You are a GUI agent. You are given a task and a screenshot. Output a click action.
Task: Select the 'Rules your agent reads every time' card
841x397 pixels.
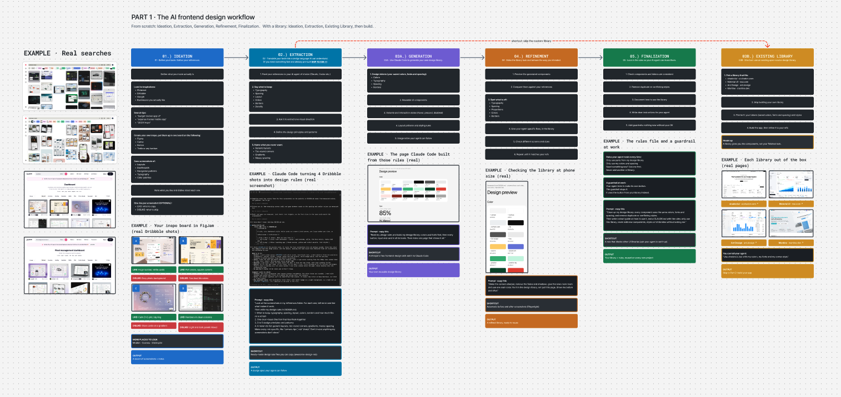(649, 164)
